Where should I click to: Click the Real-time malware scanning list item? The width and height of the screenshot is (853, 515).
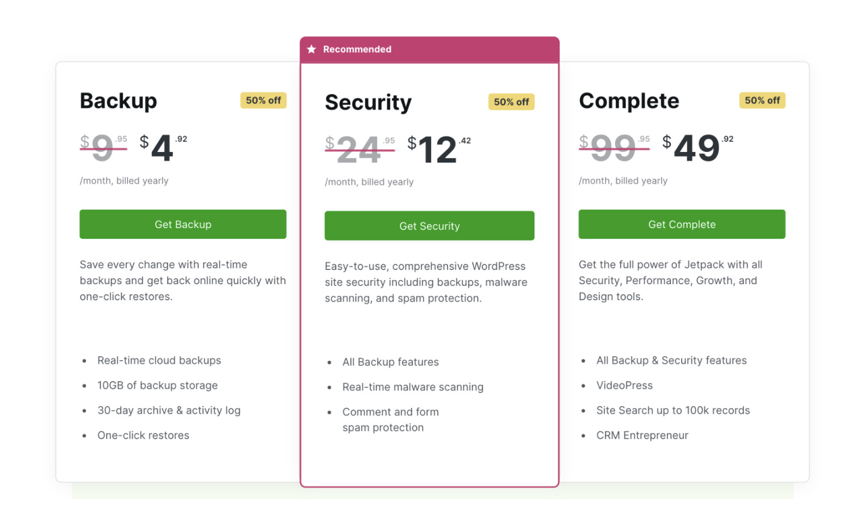click(x=412, y=387)
